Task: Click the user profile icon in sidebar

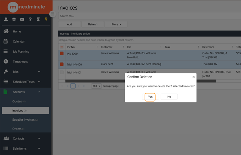Action: pyautogui.click(x=6, y=19)
